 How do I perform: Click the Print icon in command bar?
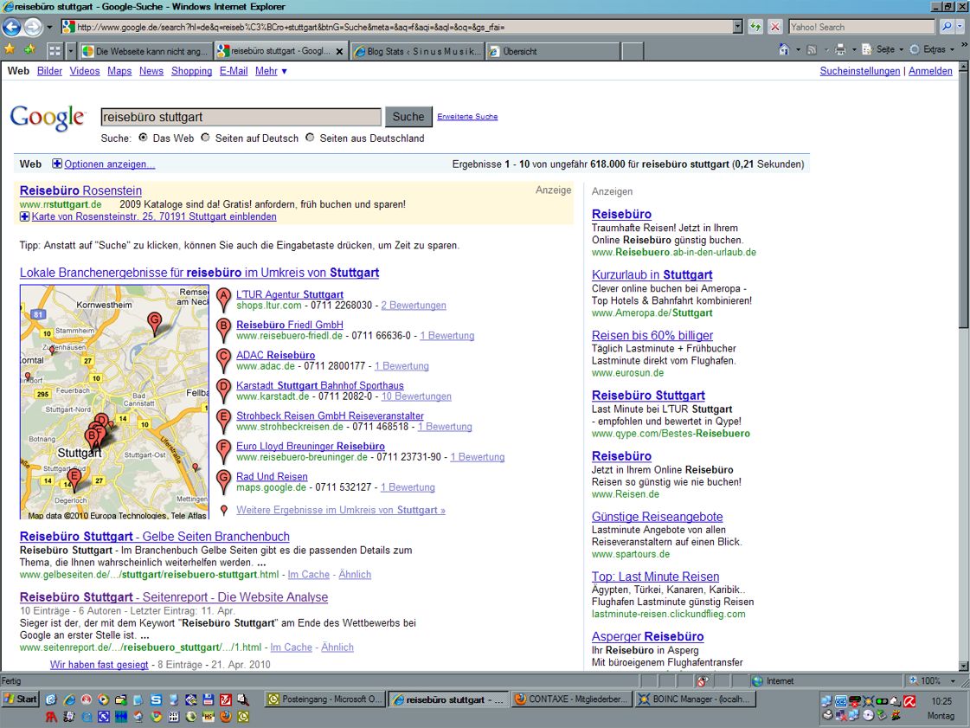(x=840, y=50)
